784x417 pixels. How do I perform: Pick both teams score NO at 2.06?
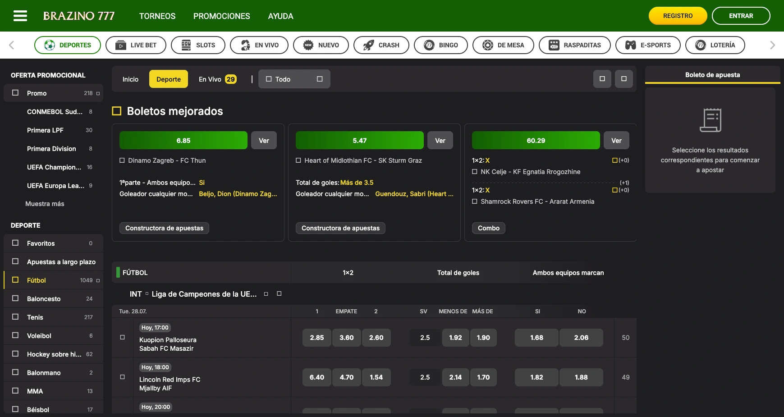pyautogui.click(x=581, y=338)
